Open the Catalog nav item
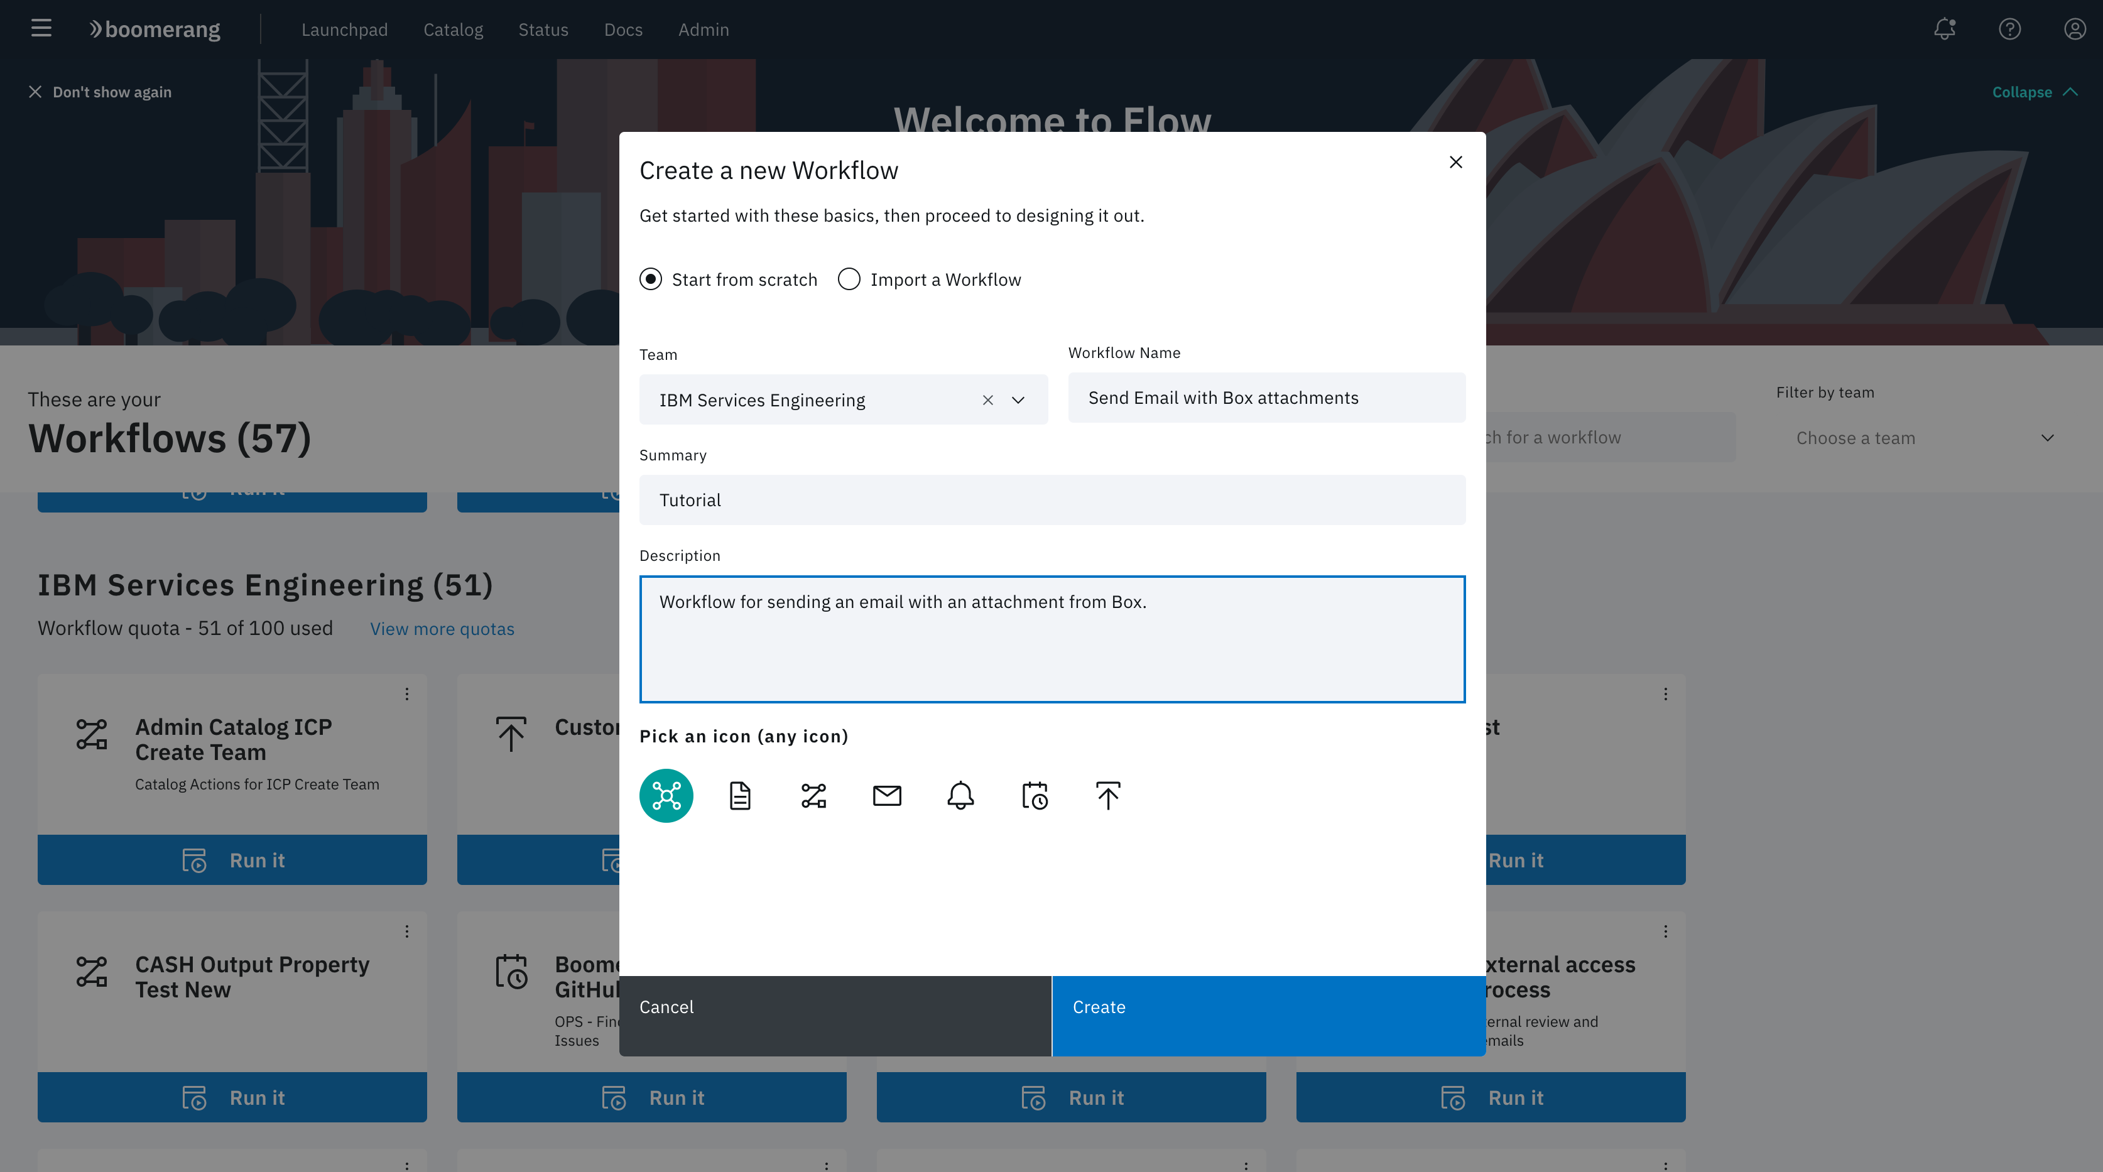This screenshot has width=2103, height=1172. click(x=453, y=30)
